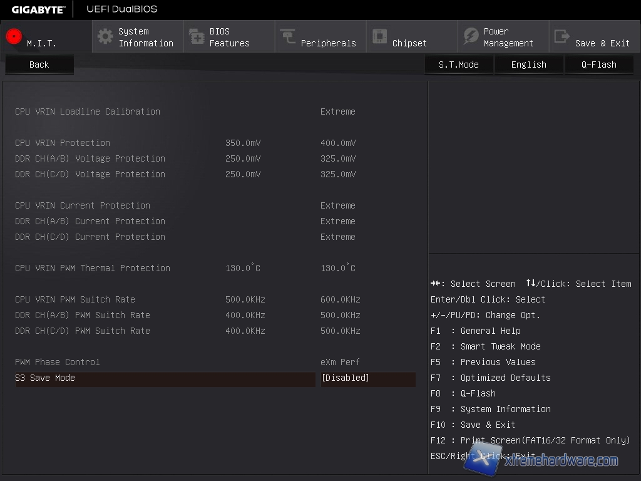
Task: Adjust CPU VRIN PWM Switch Rate 600.0KHz
Action: (x=340, y=299)
